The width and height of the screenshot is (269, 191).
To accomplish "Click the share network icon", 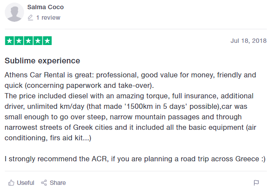I will point(44,183).
